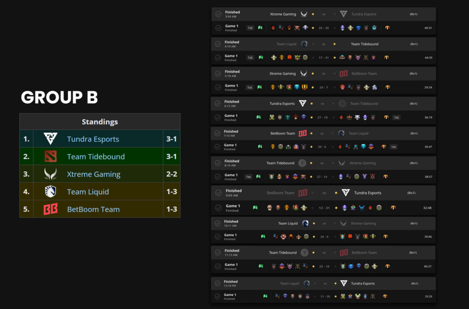Click the Tundra Esports logo in standings
Viewport: 469px width, 309px height.
click(x=50, y=139)
